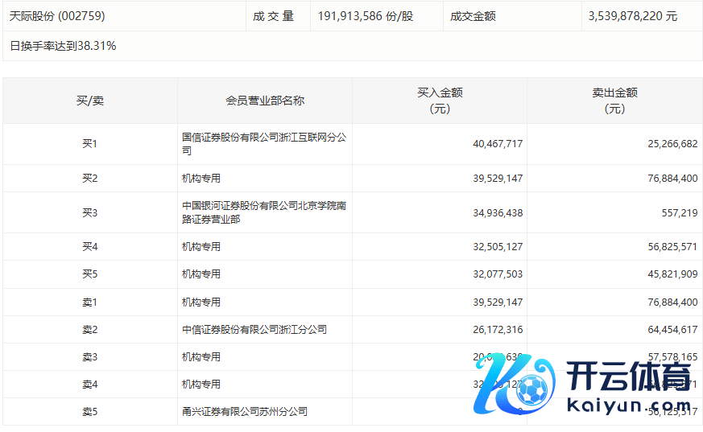Image resolution: width=703 pixels, height=432 pixels.
Task: Click 机构专用 in the 买4 row
Action: click(201, 247)
